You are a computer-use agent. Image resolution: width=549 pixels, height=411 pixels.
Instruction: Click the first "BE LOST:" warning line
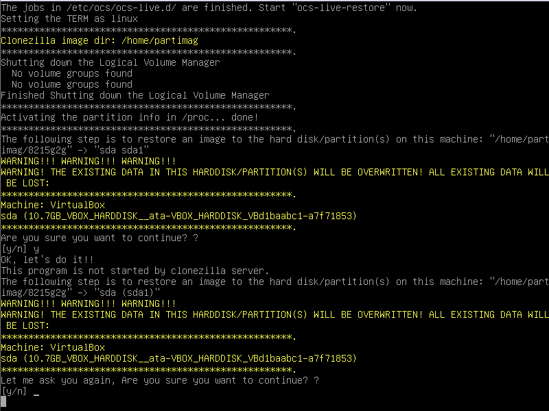point(27,183)
